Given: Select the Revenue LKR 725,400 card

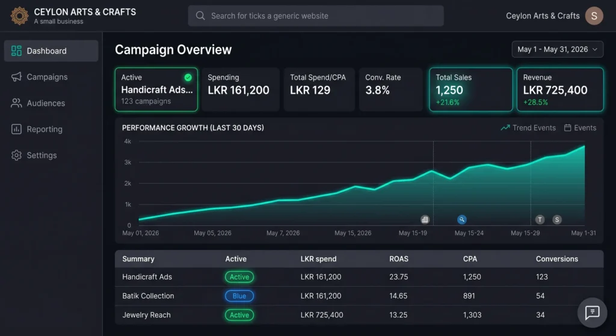Looking at the screenshot, I should click(560, 90).
